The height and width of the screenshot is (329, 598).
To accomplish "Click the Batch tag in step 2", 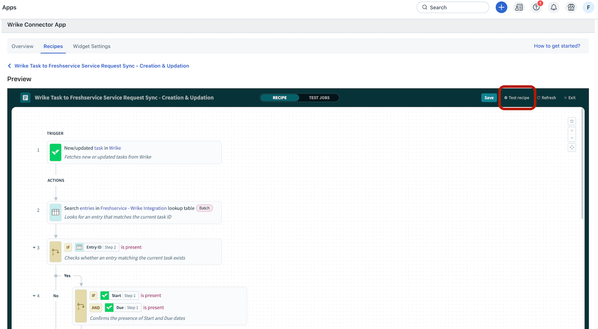I will click(x=204, y=208).
